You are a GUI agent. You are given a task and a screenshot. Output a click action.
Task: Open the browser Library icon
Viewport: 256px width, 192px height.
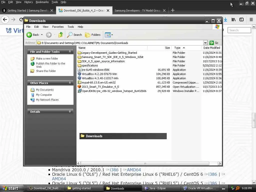tap(233, 19)
